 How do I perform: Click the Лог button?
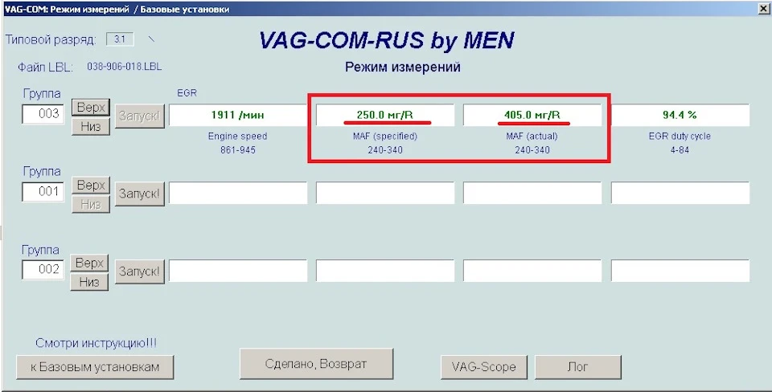578,367
